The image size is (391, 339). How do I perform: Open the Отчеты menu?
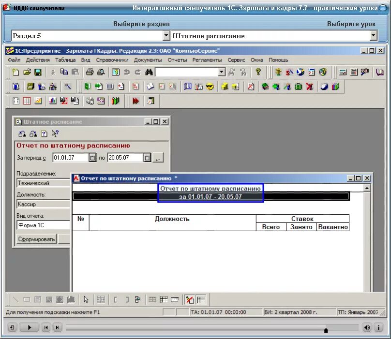[x=177, y=60]
